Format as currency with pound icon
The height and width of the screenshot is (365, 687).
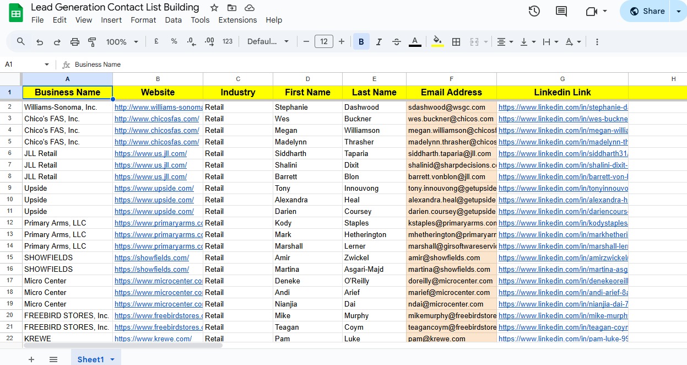pyautogui.click(x=156, y=41)
